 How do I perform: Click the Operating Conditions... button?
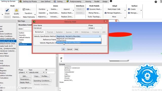pyautogui.click(x=42, y=81)
